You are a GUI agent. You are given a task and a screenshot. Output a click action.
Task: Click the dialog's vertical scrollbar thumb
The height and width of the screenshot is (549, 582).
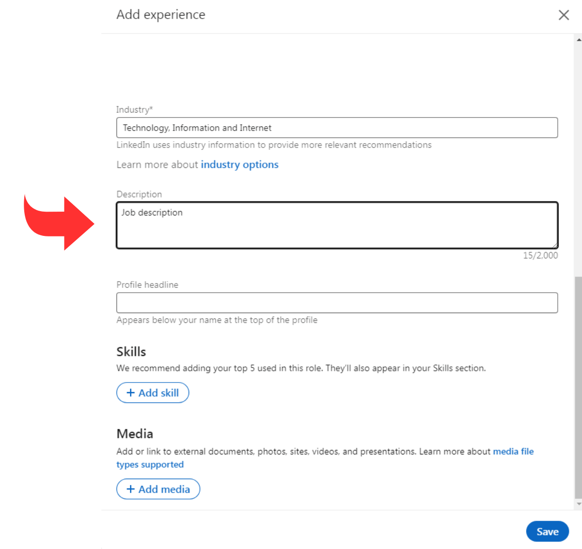tap(578, 388)
